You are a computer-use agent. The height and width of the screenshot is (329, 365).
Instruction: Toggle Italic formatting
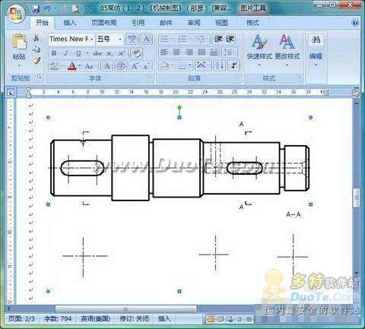click(66, 53)
